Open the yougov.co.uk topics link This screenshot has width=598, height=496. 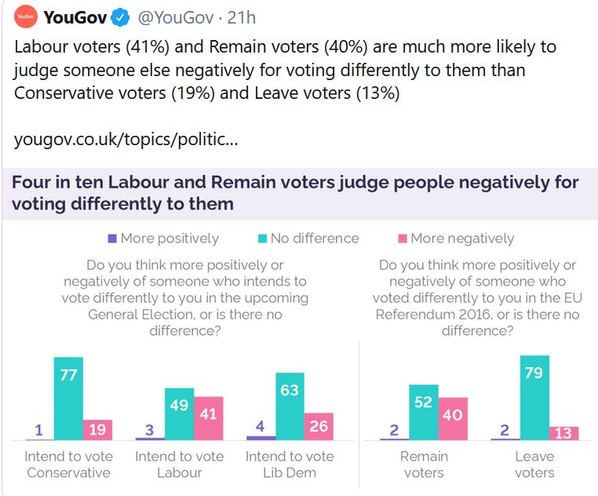pyautogui.click(x=126, y=140)
